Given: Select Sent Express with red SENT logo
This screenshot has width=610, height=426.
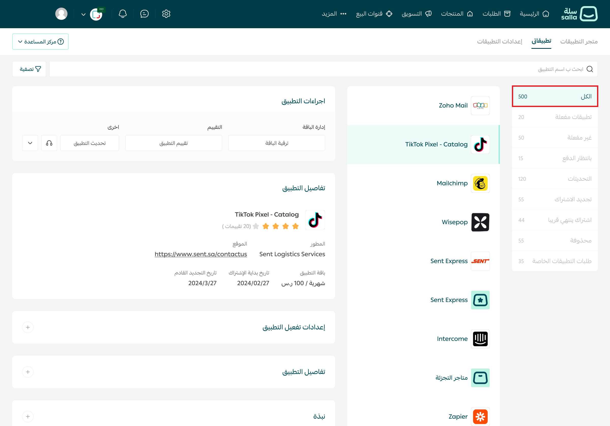Looking at the screenshot, I should 480,261.
